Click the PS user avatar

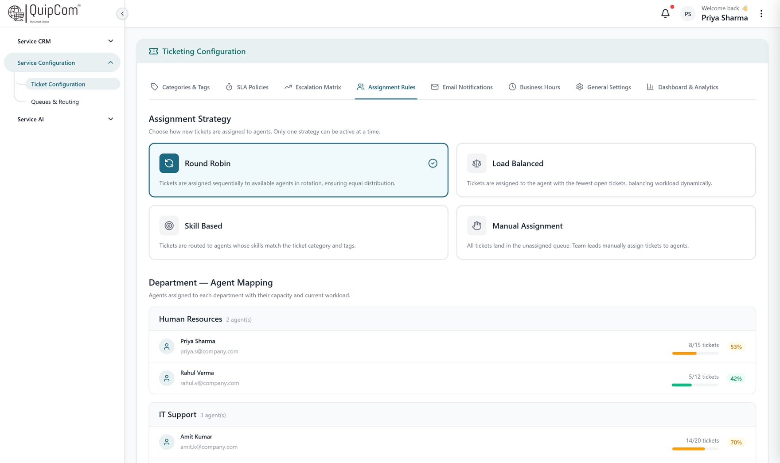pyautogui.click(x=688, y=14)
